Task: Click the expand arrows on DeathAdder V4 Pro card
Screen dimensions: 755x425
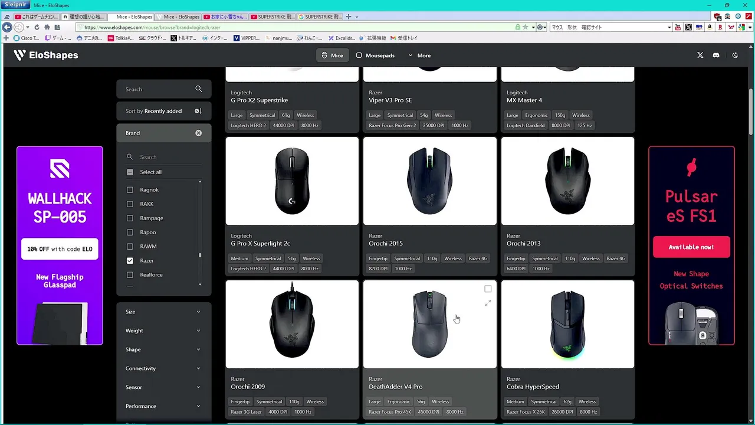Action: coord(488,303)
